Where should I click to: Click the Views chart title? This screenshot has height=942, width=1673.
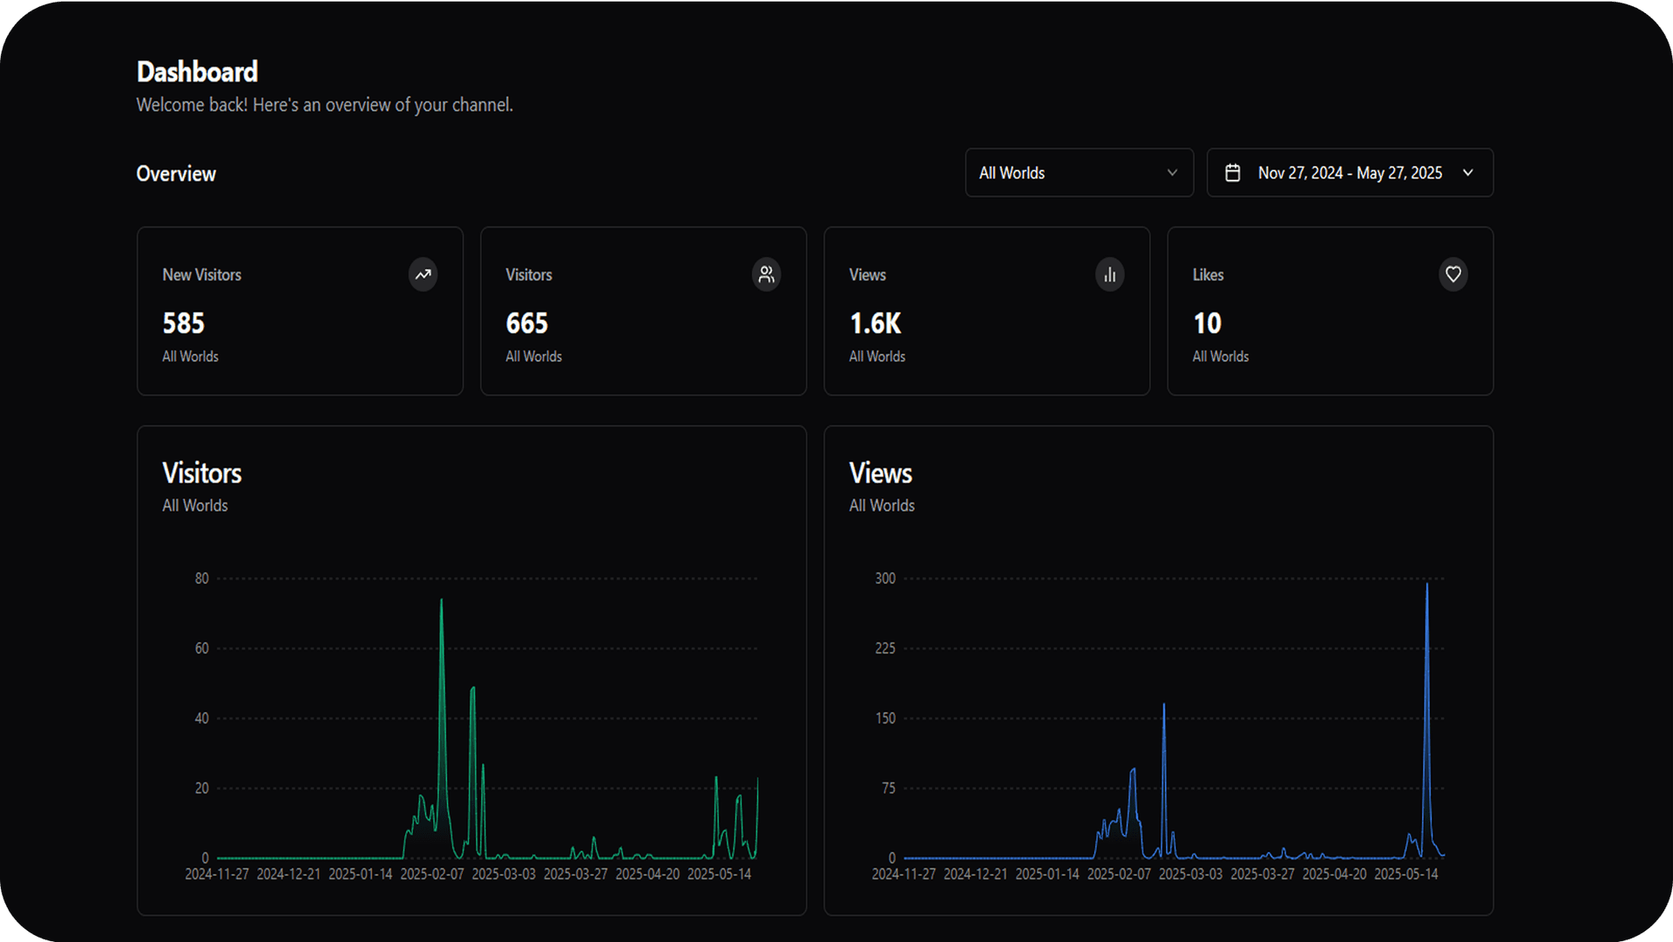880,473
